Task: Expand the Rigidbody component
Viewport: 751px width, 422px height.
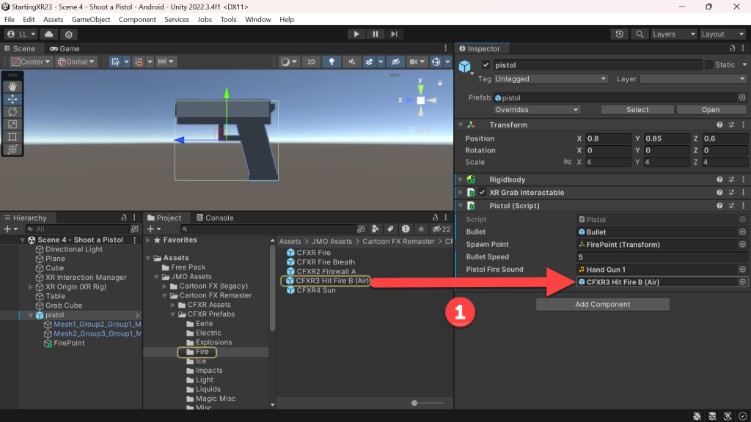Action: (x=461, y=179)
